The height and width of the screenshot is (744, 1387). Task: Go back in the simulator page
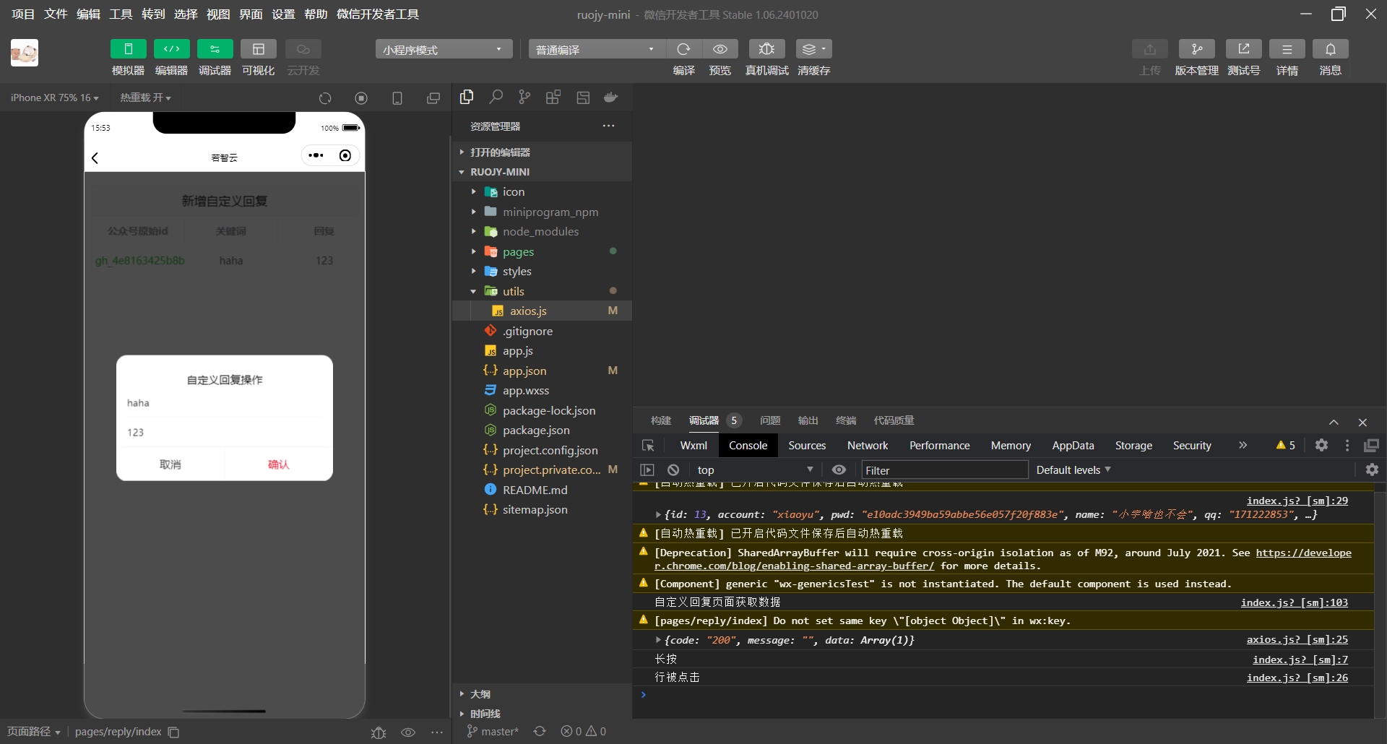95,157
